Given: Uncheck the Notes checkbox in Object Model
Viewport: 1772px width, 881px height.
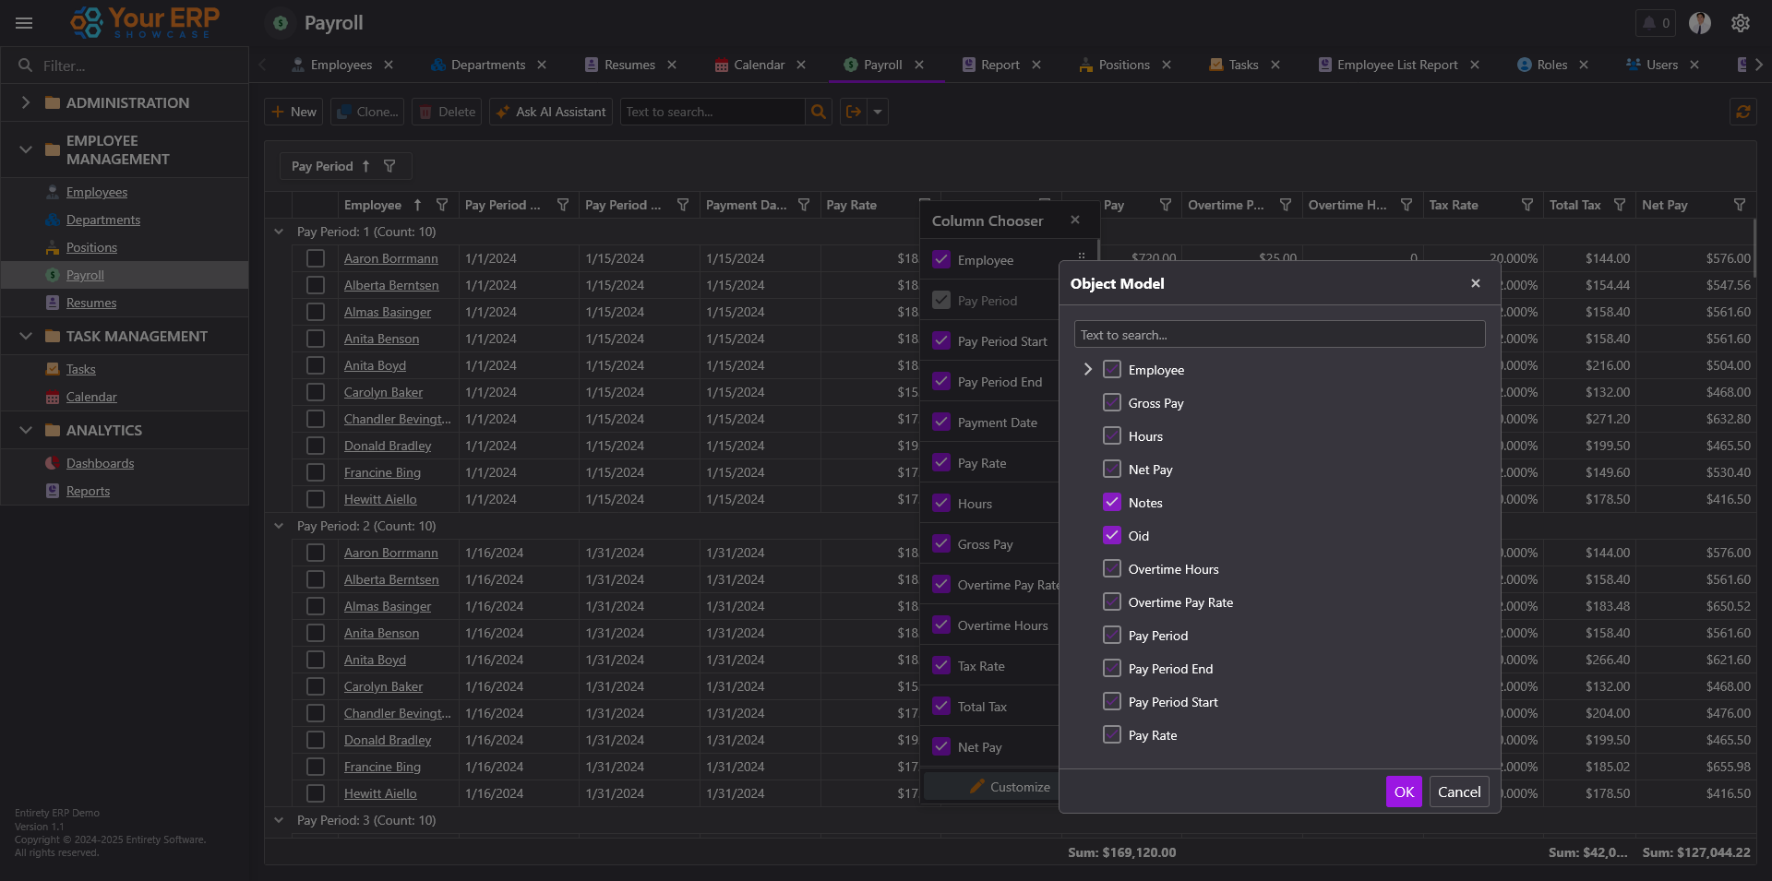Looking at the screenshot, I should coord(1112,503).
